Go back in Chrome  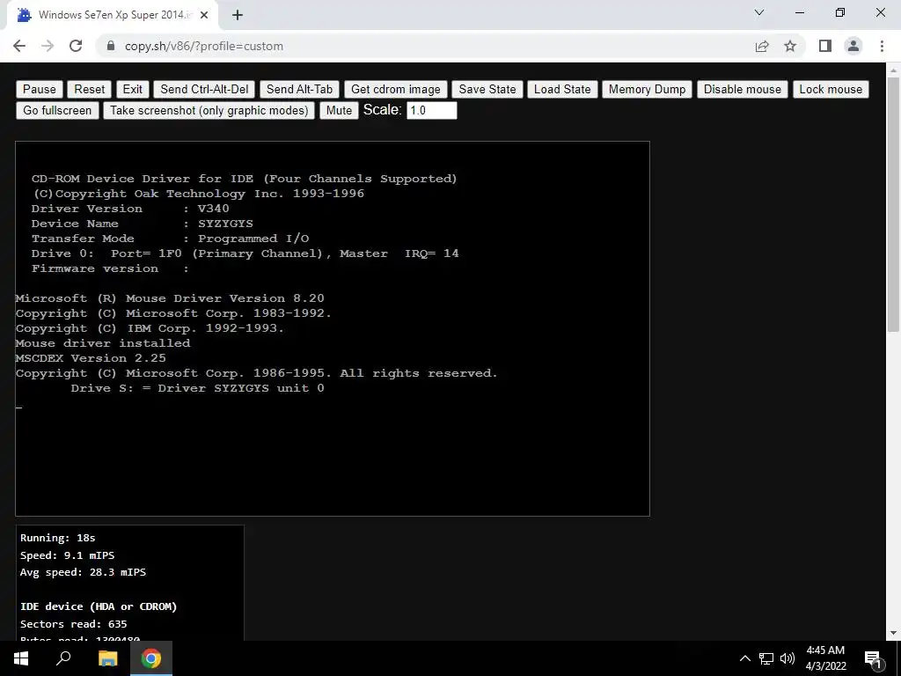[19, 46]
